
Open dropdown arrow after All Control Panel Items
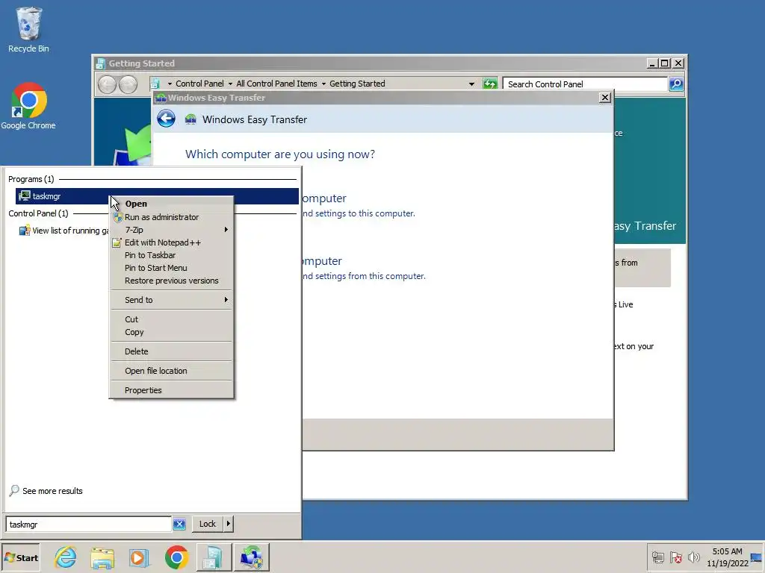click(x=323, y=84)
